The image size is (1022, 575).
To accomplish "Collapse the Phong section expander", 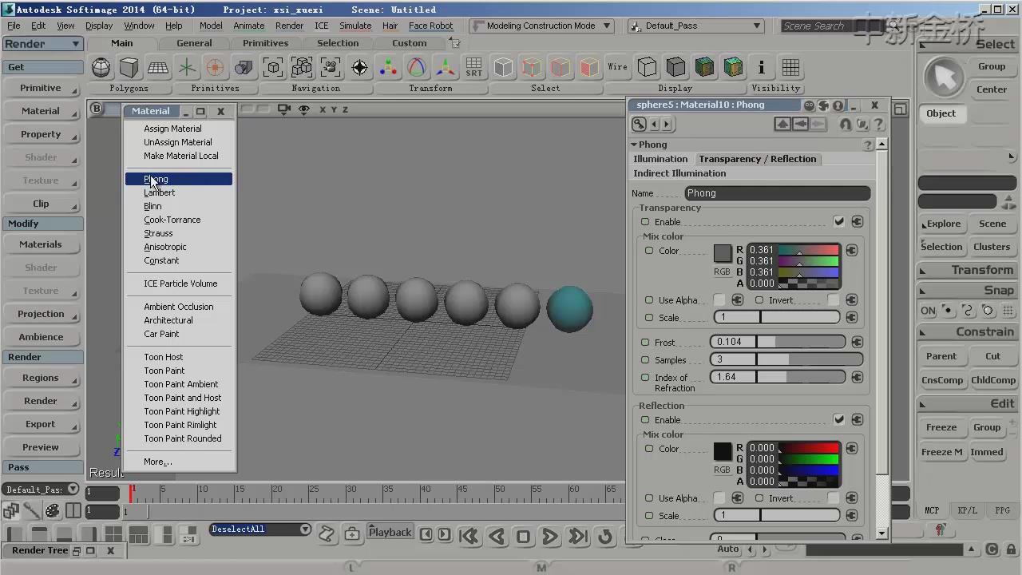I will 634,145.
